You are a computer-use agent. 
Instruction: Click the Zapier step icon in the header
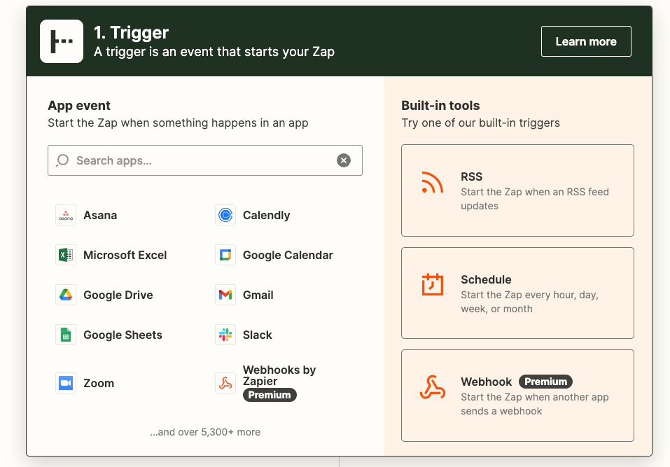(62, 41)
